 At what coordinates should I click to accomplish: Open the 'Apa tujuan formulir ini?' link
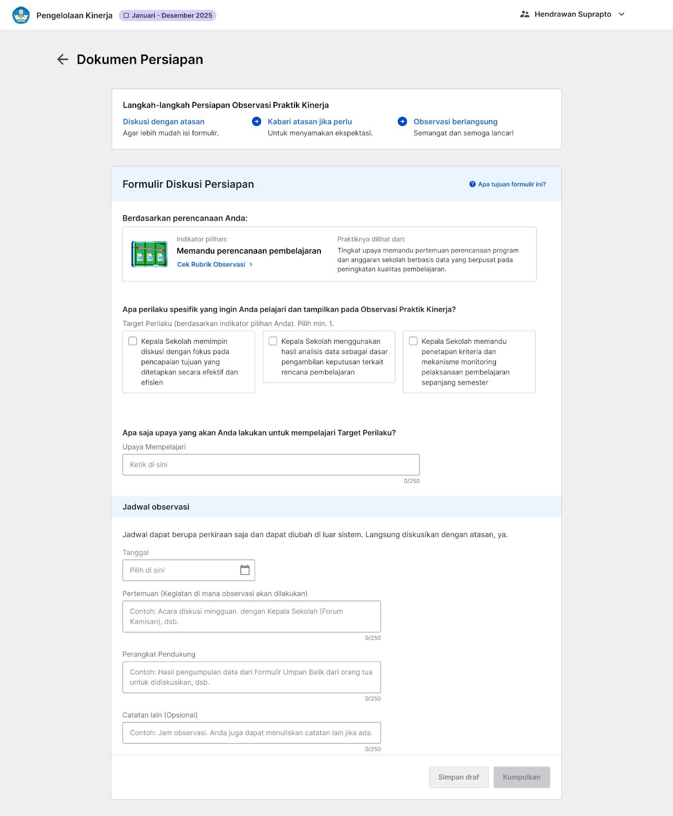pyautogui.click(x=512, y=184)
